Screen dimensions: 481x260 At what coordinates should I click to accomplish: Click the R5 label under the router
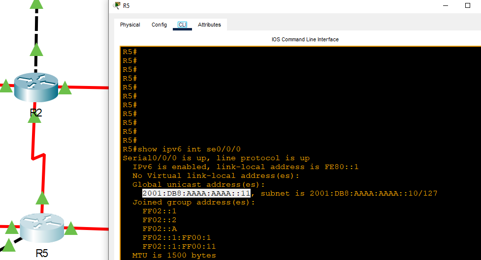(x=42, y=254)
